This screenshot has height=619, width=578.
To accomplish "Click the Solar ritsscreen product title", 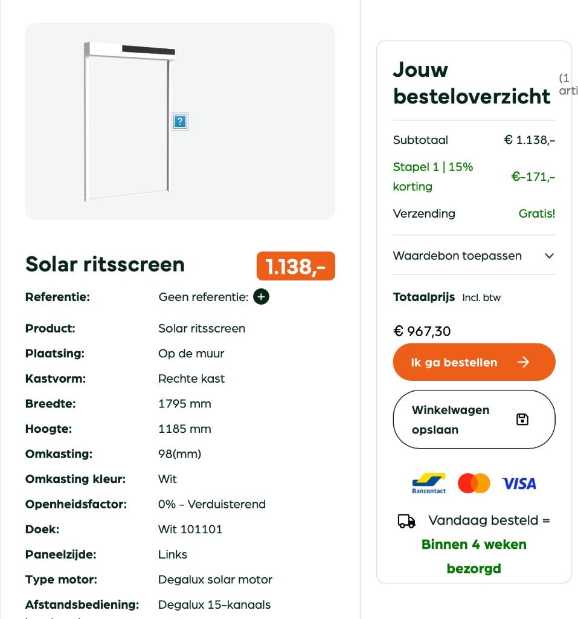I will tap(105, 264).
